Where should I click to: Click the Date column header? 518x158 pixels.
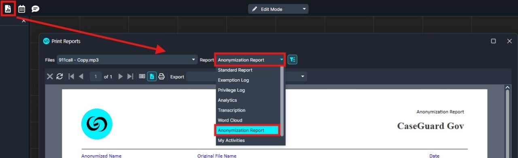[435, 156]
